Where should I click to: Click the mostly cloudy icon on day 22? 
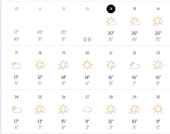pyautogui.click(x=135, y=65)
